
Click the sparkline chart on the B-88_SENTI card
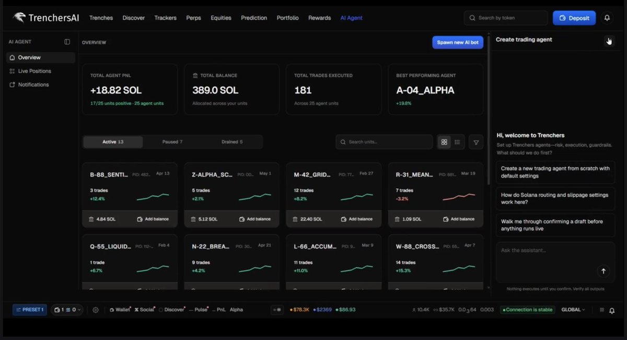point(153,197)
